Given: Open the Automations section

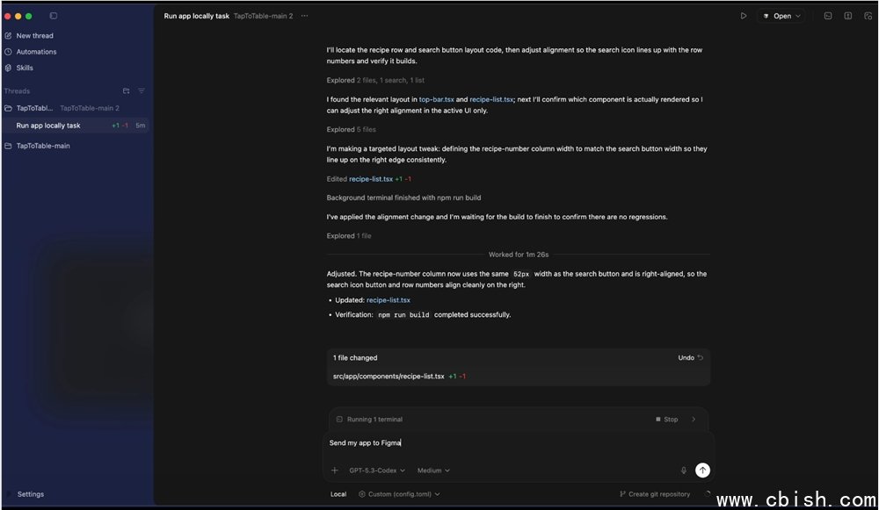Looking at the screenshot, I should pos(36,52).
